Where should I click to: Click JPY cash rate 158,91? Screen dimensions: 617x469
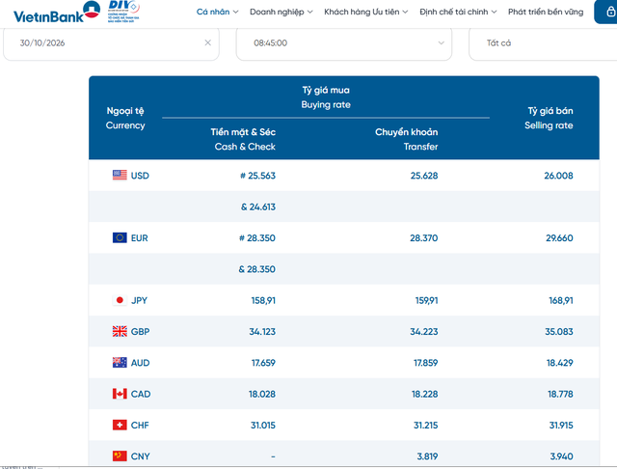pyautogui.click(x=263, y=300)
